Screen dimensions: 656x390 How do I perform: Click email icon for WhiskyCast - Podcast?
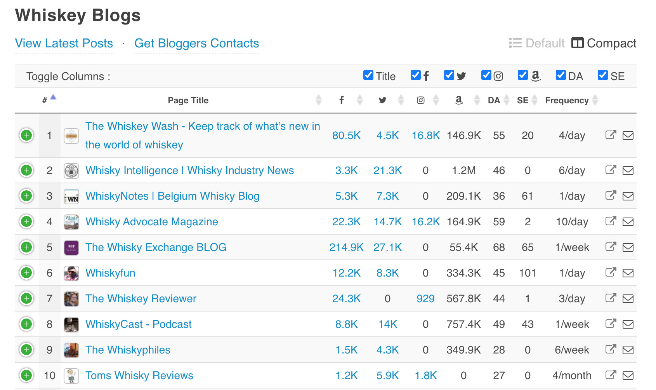coord(628,324)
